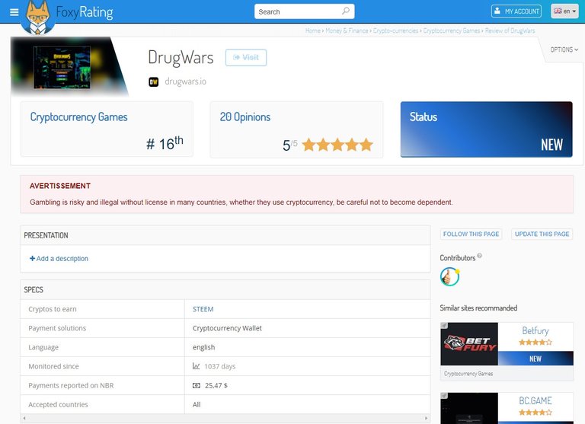Click Cryptocurrency Games ranking card title

pyautogui.click(x=78, y=117)
